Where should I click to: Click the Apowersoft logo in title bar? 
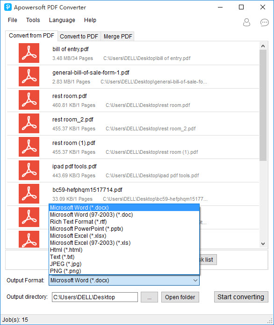tap(8, 7)
